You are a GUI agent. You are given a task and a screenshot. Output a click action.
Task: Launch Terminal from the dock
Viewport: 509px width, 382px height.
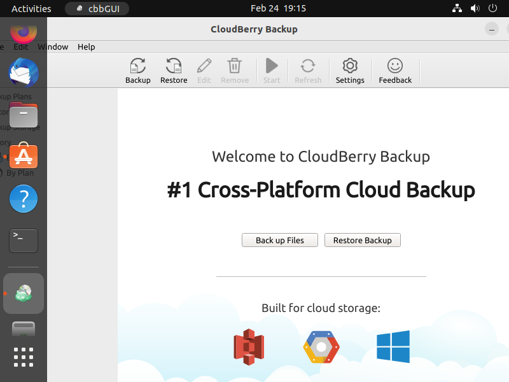[x=24, y=241]
